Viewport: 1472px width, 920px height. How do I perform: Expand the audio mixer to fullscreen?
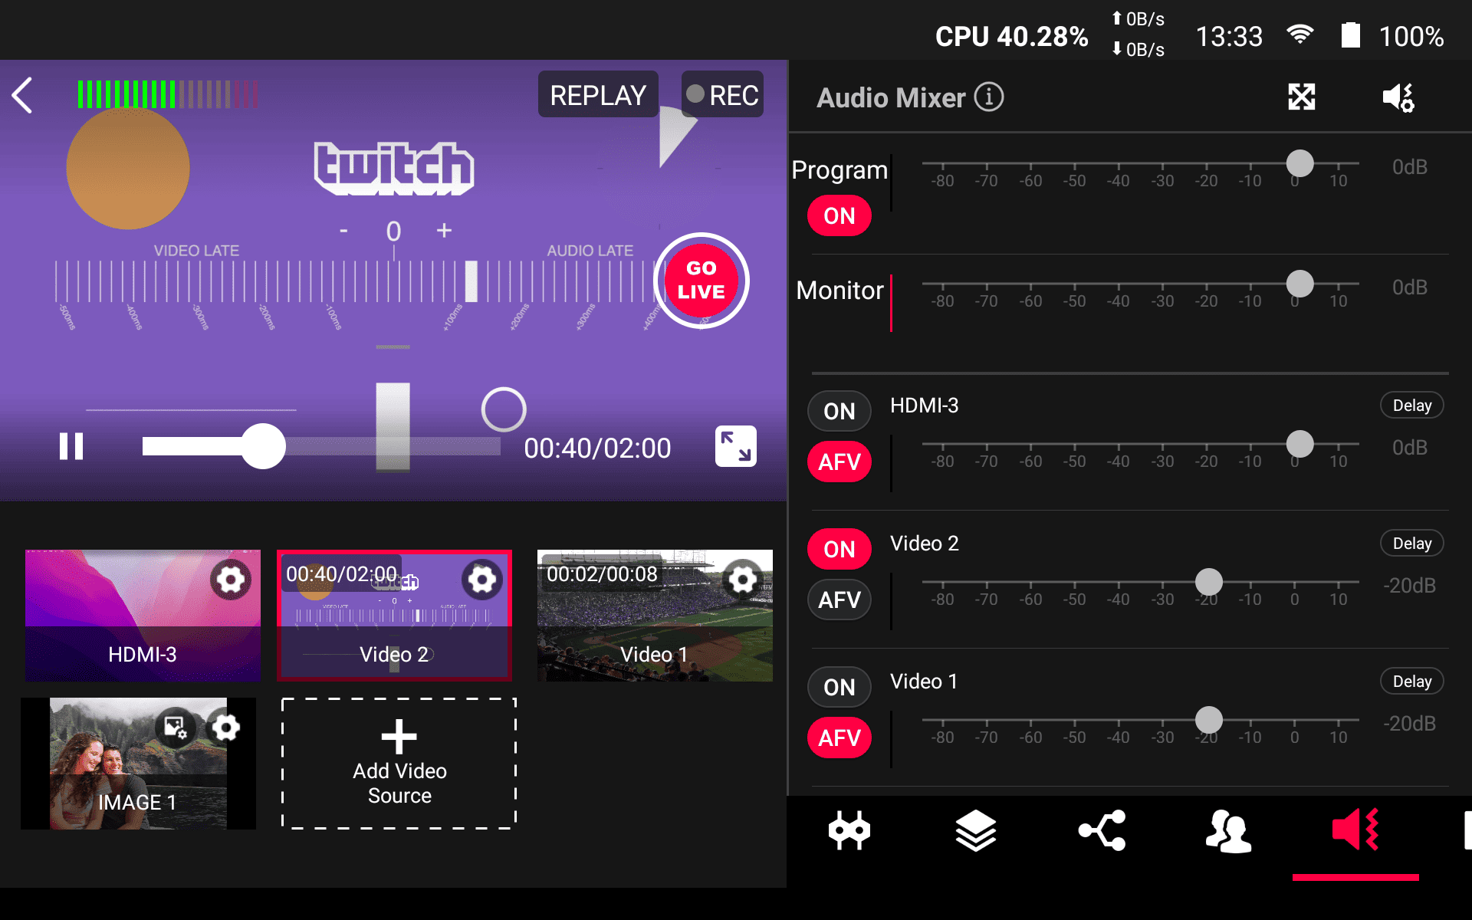click(1301, 97)
